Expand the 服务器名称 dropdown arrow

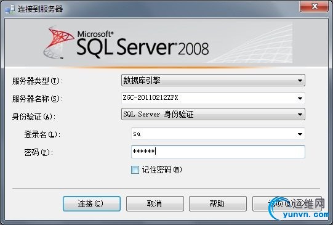(300, 98)
